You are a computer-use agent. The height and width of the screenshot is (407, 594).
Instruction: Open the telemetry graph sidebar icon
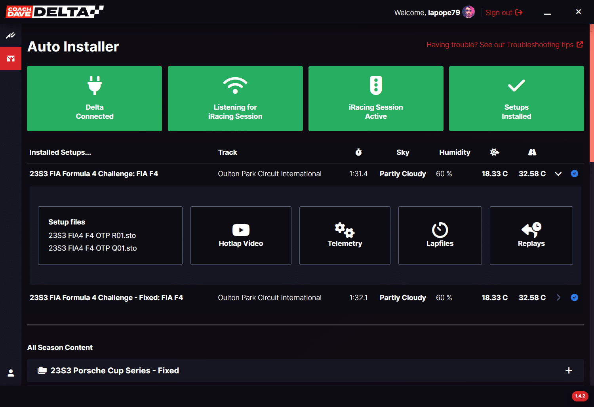point(11,35)
